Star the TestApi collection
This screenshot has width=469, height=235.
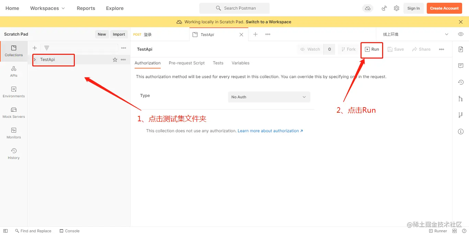point(115,60)
